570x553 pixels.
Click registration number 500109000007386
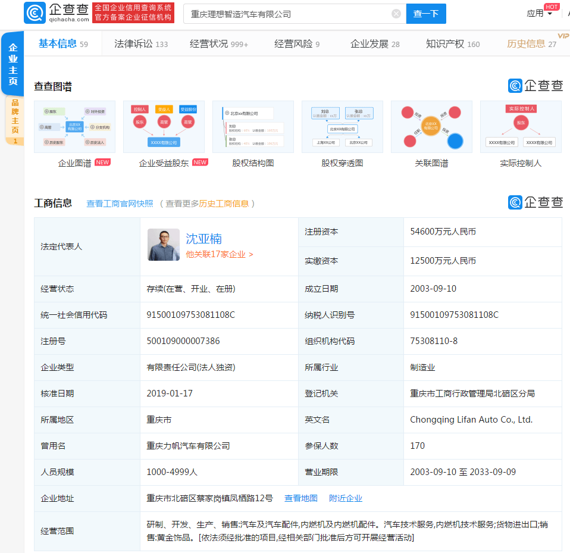[183, 341]
